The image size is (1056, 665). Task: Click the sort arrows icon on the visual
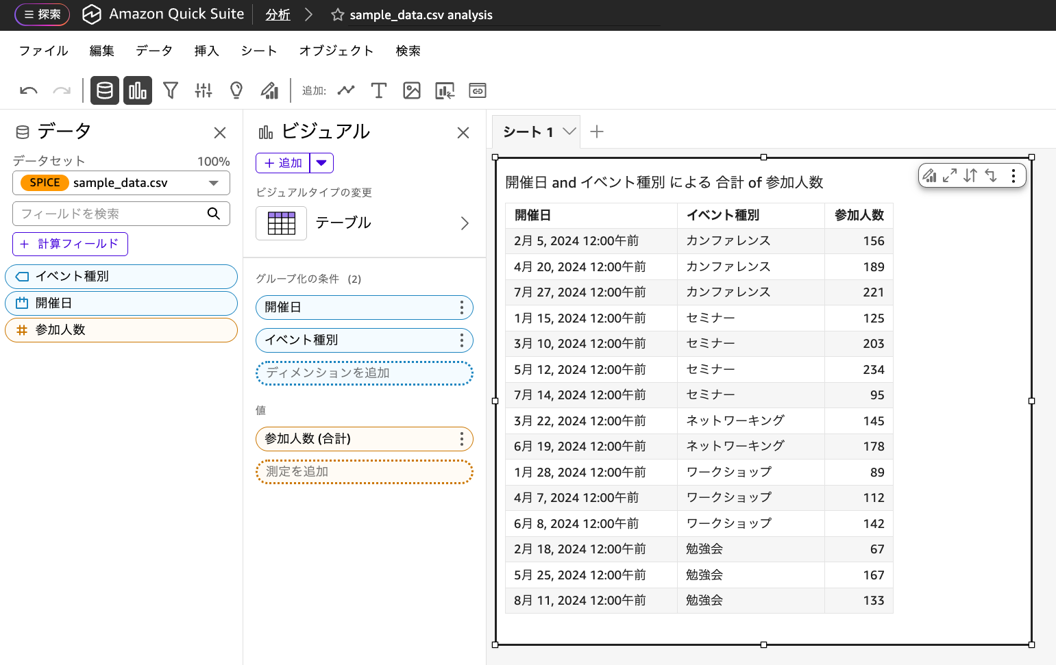[970, 175]
